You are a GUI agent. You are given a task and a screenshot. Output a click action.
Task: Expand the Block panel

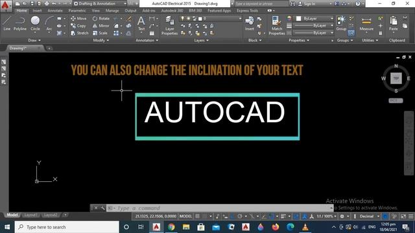click(255, 40)
